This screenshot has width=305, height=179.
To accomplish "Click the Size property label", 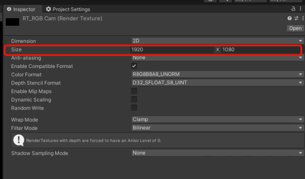I will 17,50.
